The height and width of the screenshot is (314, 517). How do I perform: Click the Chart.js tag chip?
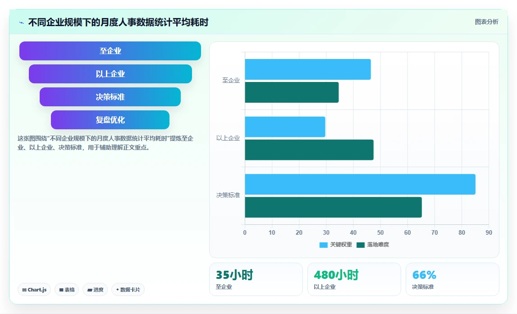[x=34, y=290]
